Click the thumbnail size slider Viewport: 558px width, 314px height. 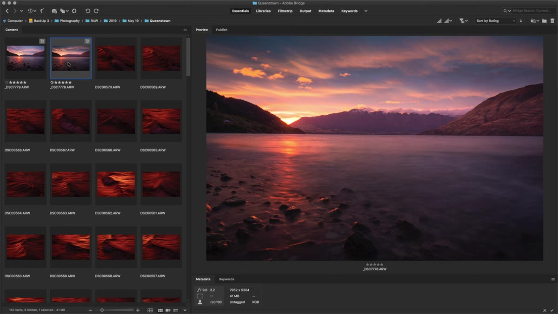(115, 310)
